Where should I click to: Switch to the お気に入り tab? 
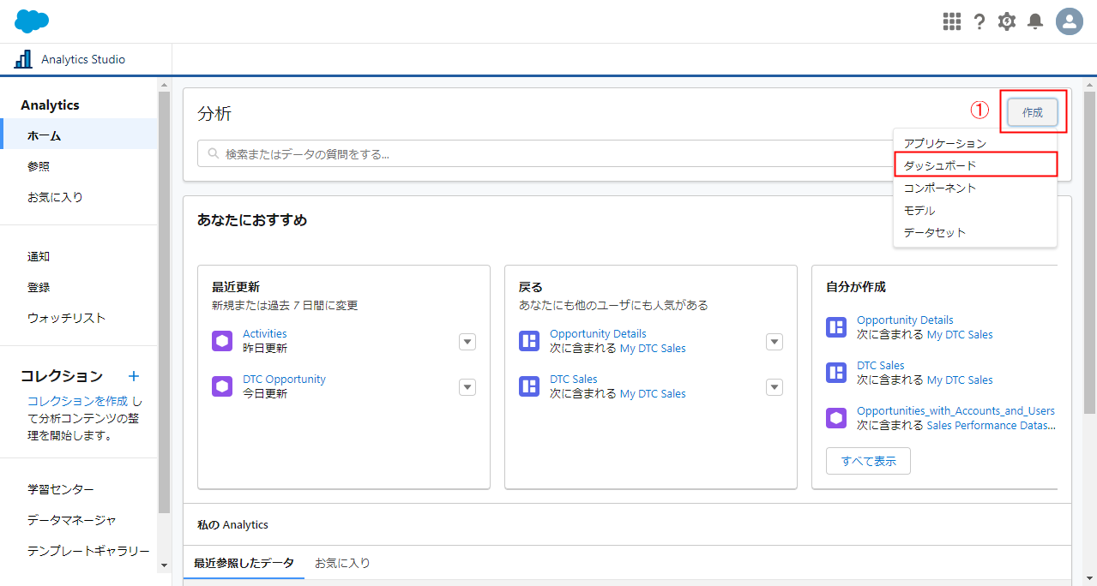point(342,563)
